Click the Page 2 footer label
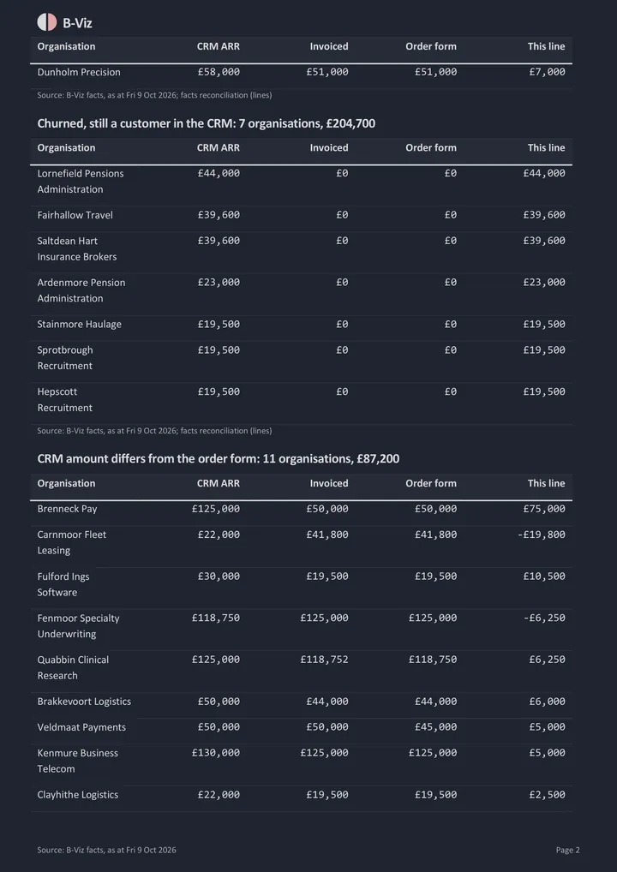 pos(567,850)
